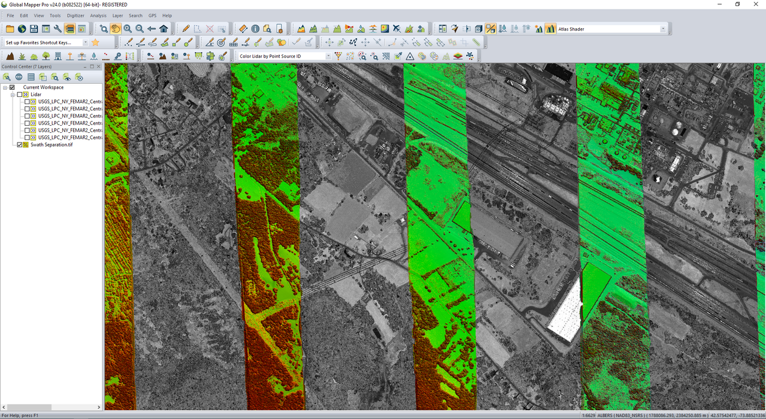Screen dimensions: 766x419
Task: Open the Configuration wrench tool
Action: point(57,29)
